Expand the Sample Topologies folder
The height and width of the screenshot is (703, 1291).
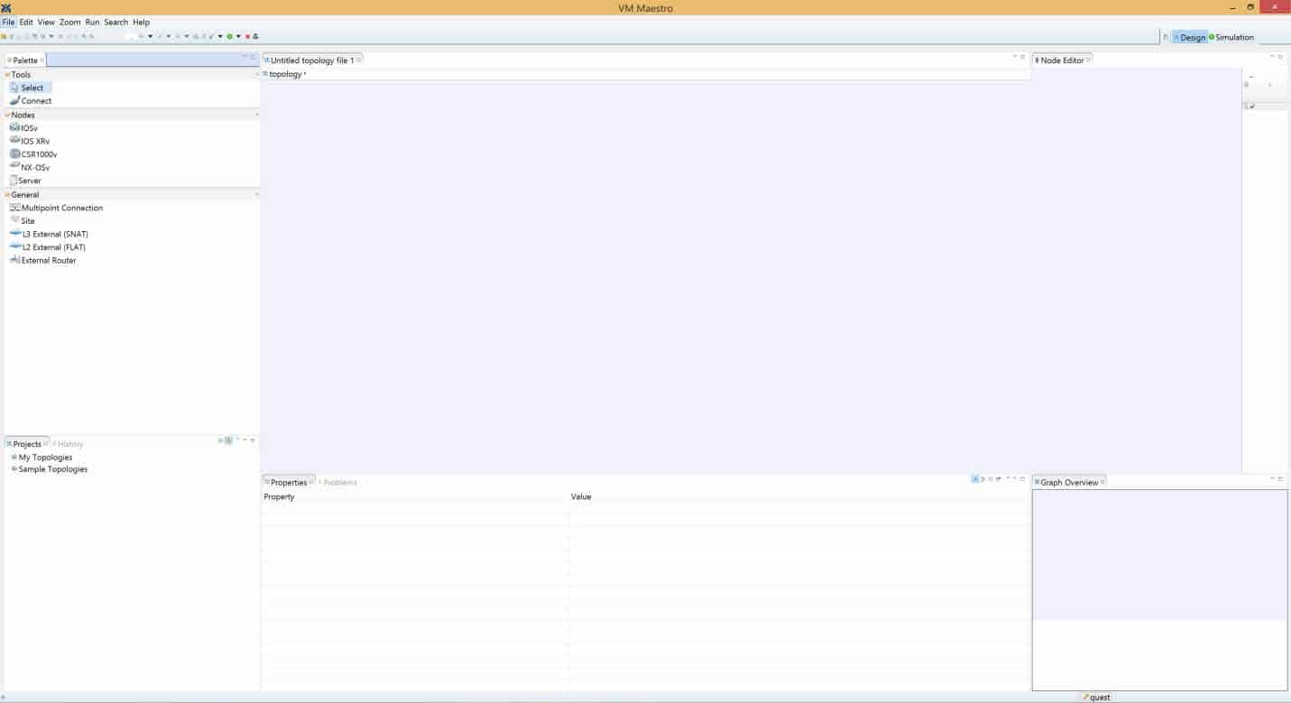tap(14, 469)
